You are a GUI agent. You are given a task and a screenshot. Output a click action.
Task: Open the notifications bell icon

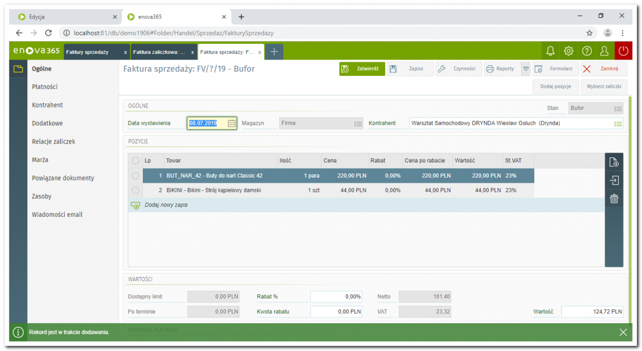550,51
